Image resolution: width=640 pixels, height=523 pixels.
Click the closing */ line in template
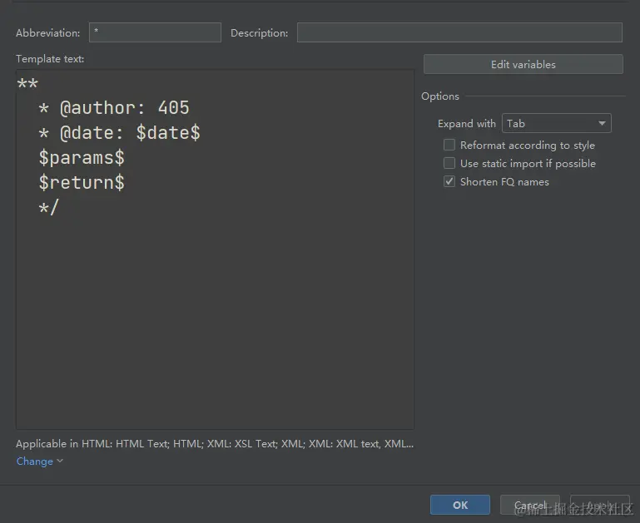(x=49, y=208)
